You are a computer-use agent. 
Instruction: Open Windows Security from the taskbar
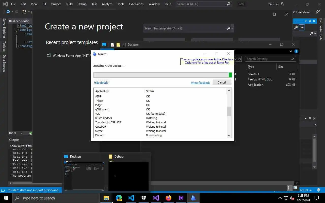point(144,198)
